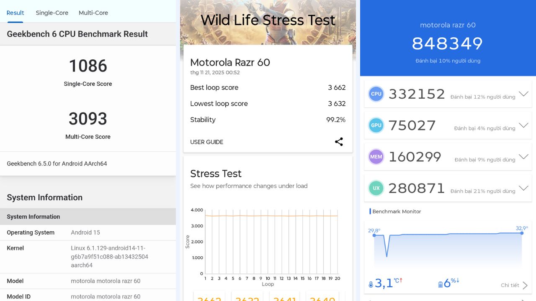Image resolution: width=536 pixels, height=301 pixels.
Task: Click the 848349 total AnTuTu score
Action: point(447,43)
